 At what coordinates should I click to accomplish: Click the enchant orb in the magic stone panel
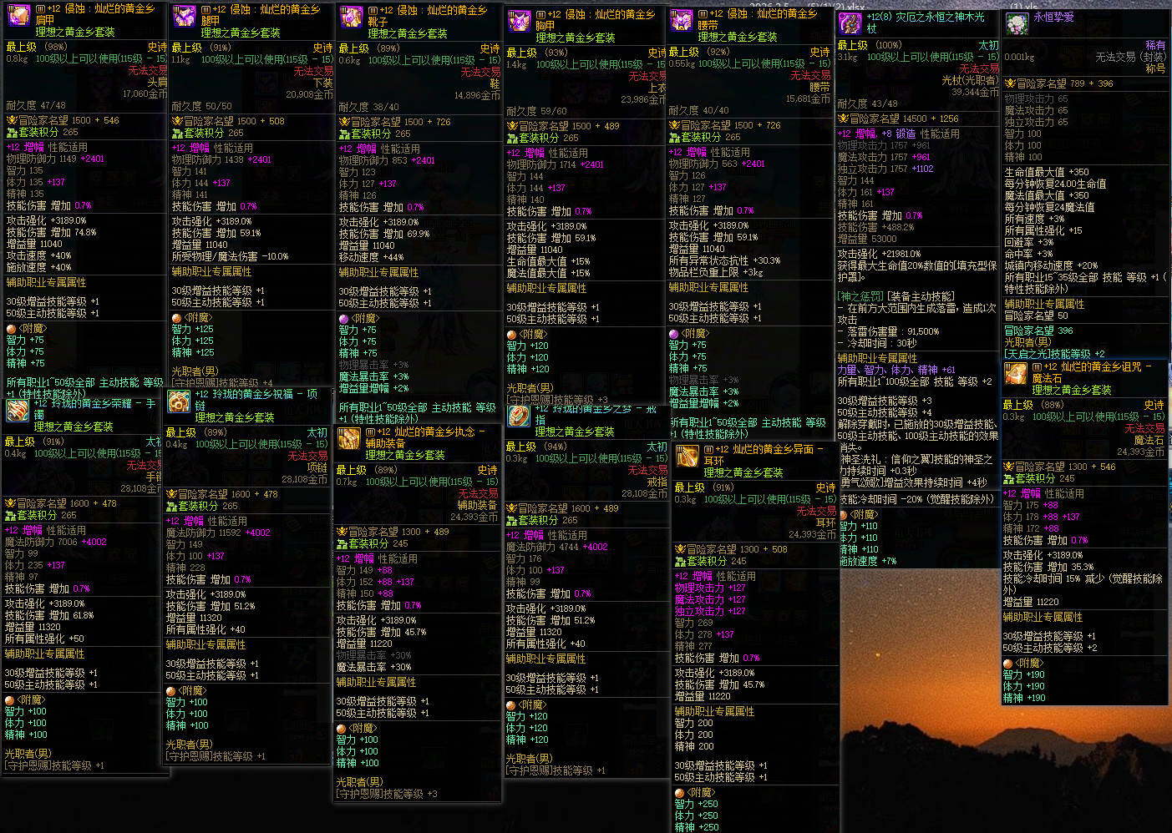point(1007,664)
